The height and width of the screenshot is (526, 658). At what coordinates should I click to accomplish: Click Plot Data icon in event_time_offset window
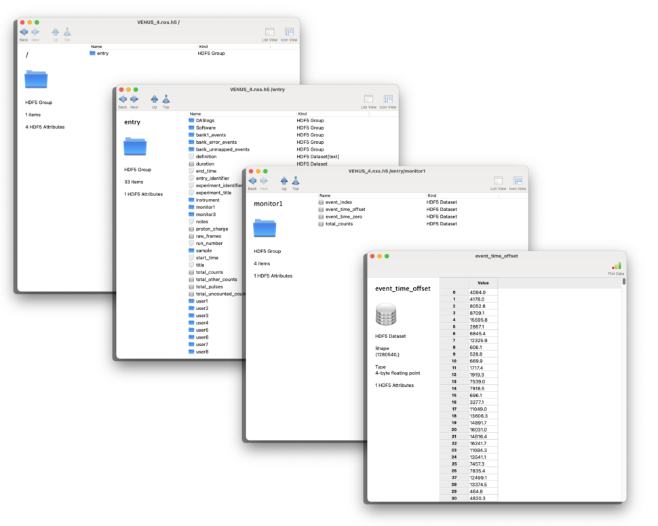(616, 266)
